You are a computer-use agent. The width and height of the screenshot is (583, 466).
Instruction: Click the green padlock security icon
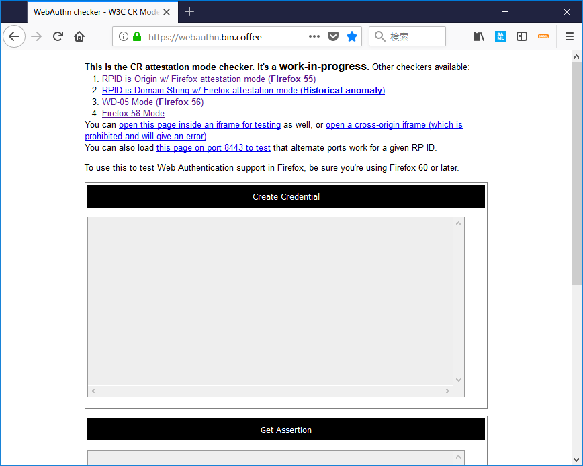click(137, 36)
